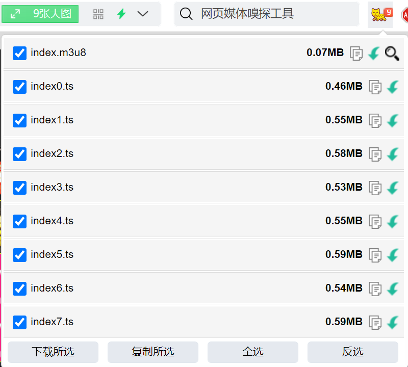Click the index7.ts file name
408x367 pixels.
[x=52, y=322]
